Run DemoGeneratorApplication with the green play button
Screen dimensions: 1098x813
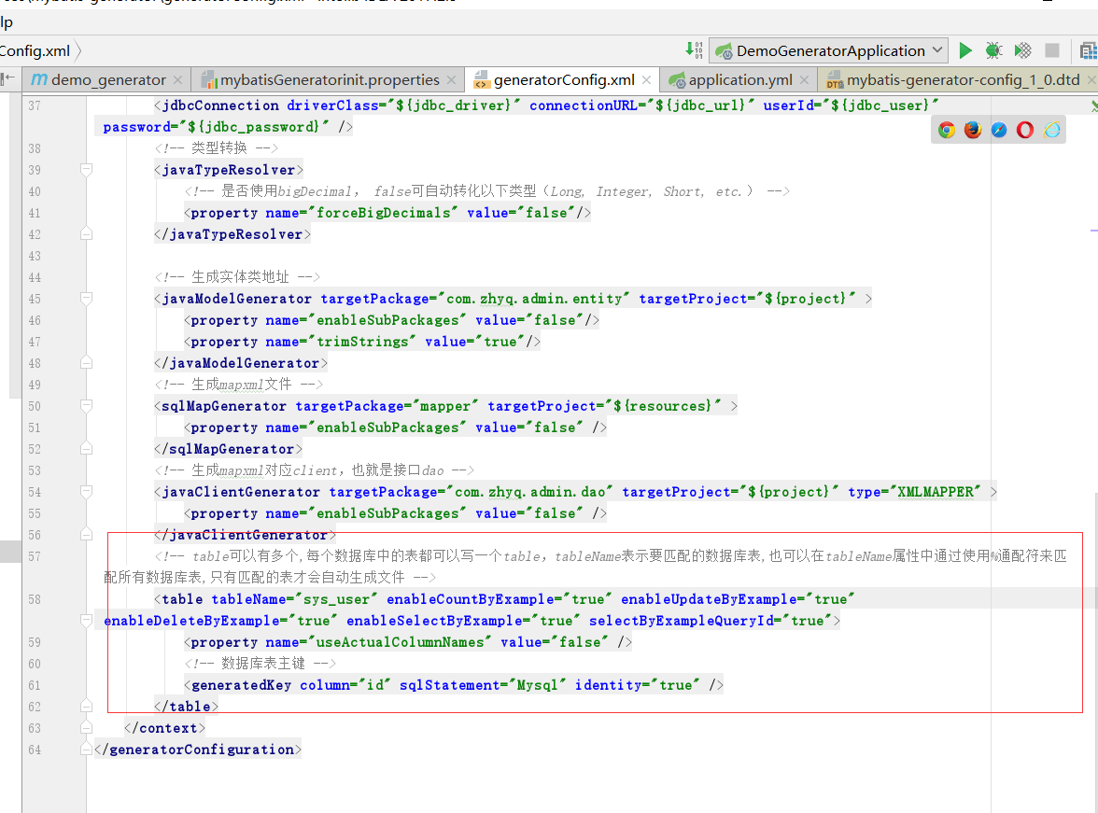click(965, 50)
